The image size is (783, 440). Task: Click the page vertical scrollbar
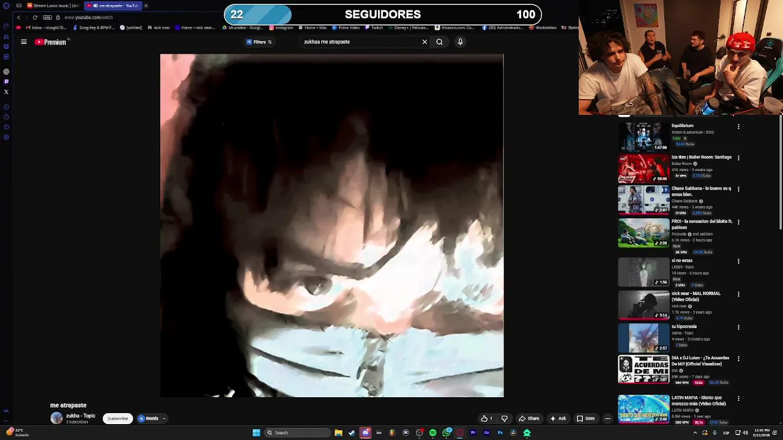click(781, 171)
